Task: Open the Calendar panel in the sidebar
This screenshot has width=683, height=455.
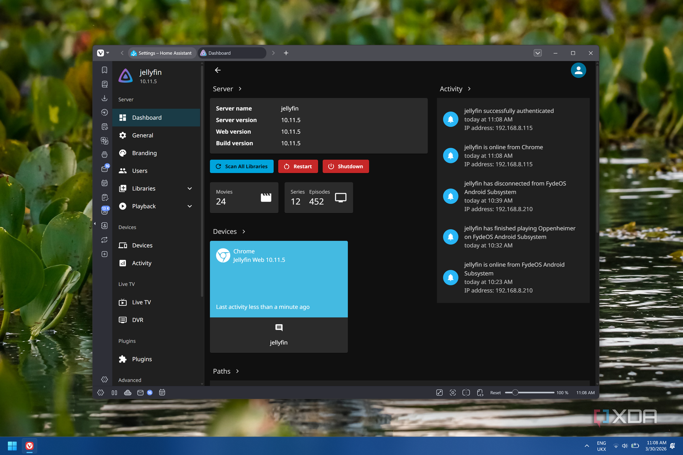Action: click(x=104, y=182)
